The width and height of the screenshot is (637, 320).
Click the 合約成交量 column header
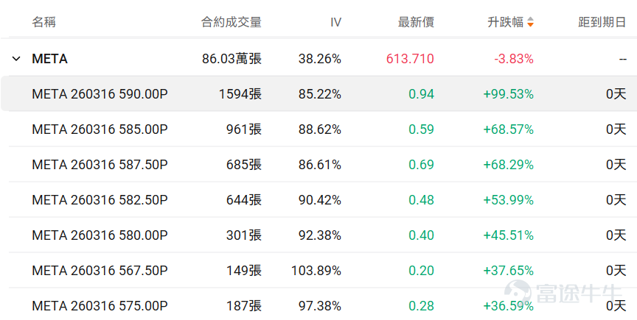tap(232, 22)
